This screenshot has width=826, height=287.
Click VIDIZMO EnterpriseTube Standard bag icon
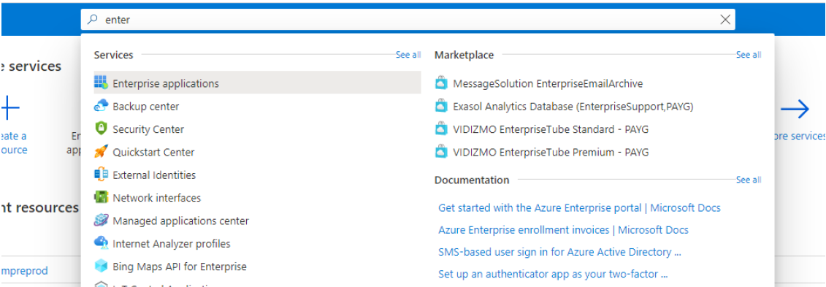point(441,129)
